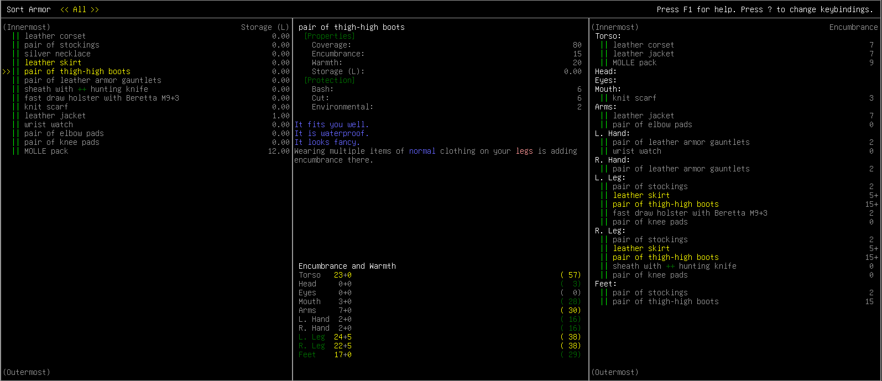The height and width of the screenshot is (381, 882).
Task: Click leather armor gauntlets under R. Hand:
Action: coord(681,169)
